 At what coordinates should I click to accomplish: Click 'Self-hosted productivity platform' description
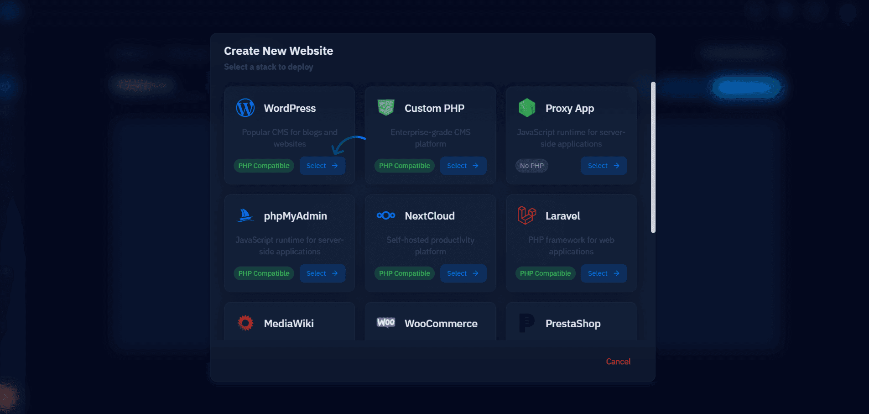(431, 246)
